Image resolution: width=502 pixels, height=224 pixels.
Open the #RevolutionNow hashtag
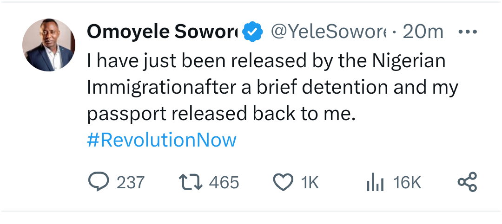click(x=162, y=140)
